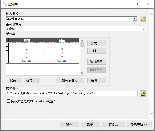This screenshot has height=131, width=155.
Task: Click the output raster path field
Action: pyautogui.click(x=72, y=93)
